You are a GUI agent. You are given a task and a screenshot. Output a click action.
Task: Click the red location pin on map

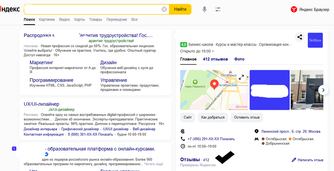[214, 84]
